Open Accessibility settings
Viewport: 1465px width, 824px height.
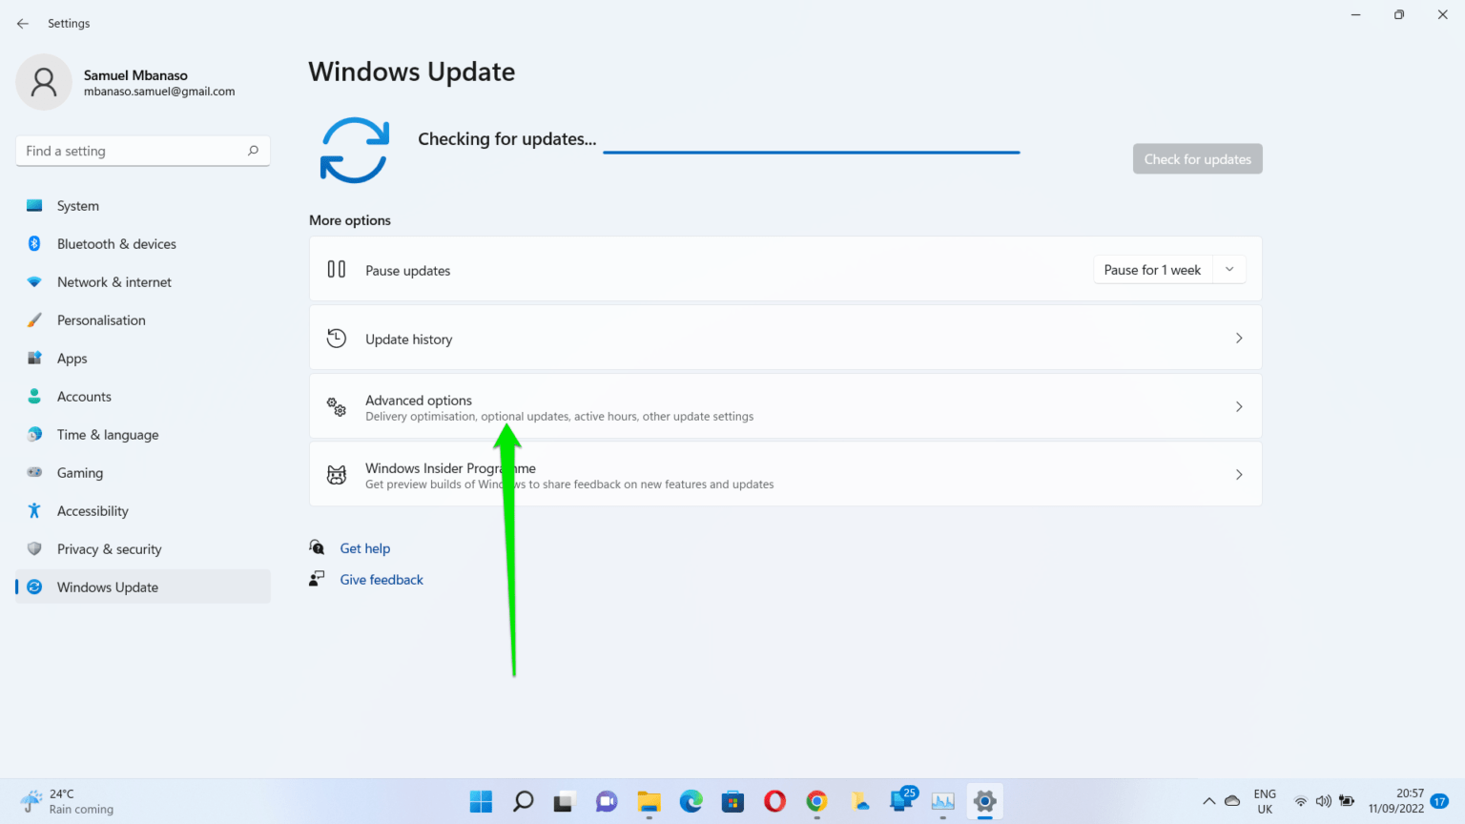[x=91, y=510]
